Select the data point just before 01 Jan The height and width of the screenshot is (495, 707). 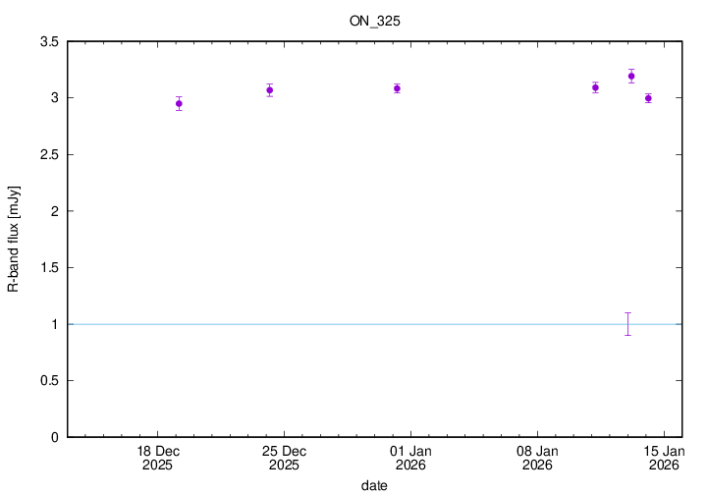pos(397,88)
